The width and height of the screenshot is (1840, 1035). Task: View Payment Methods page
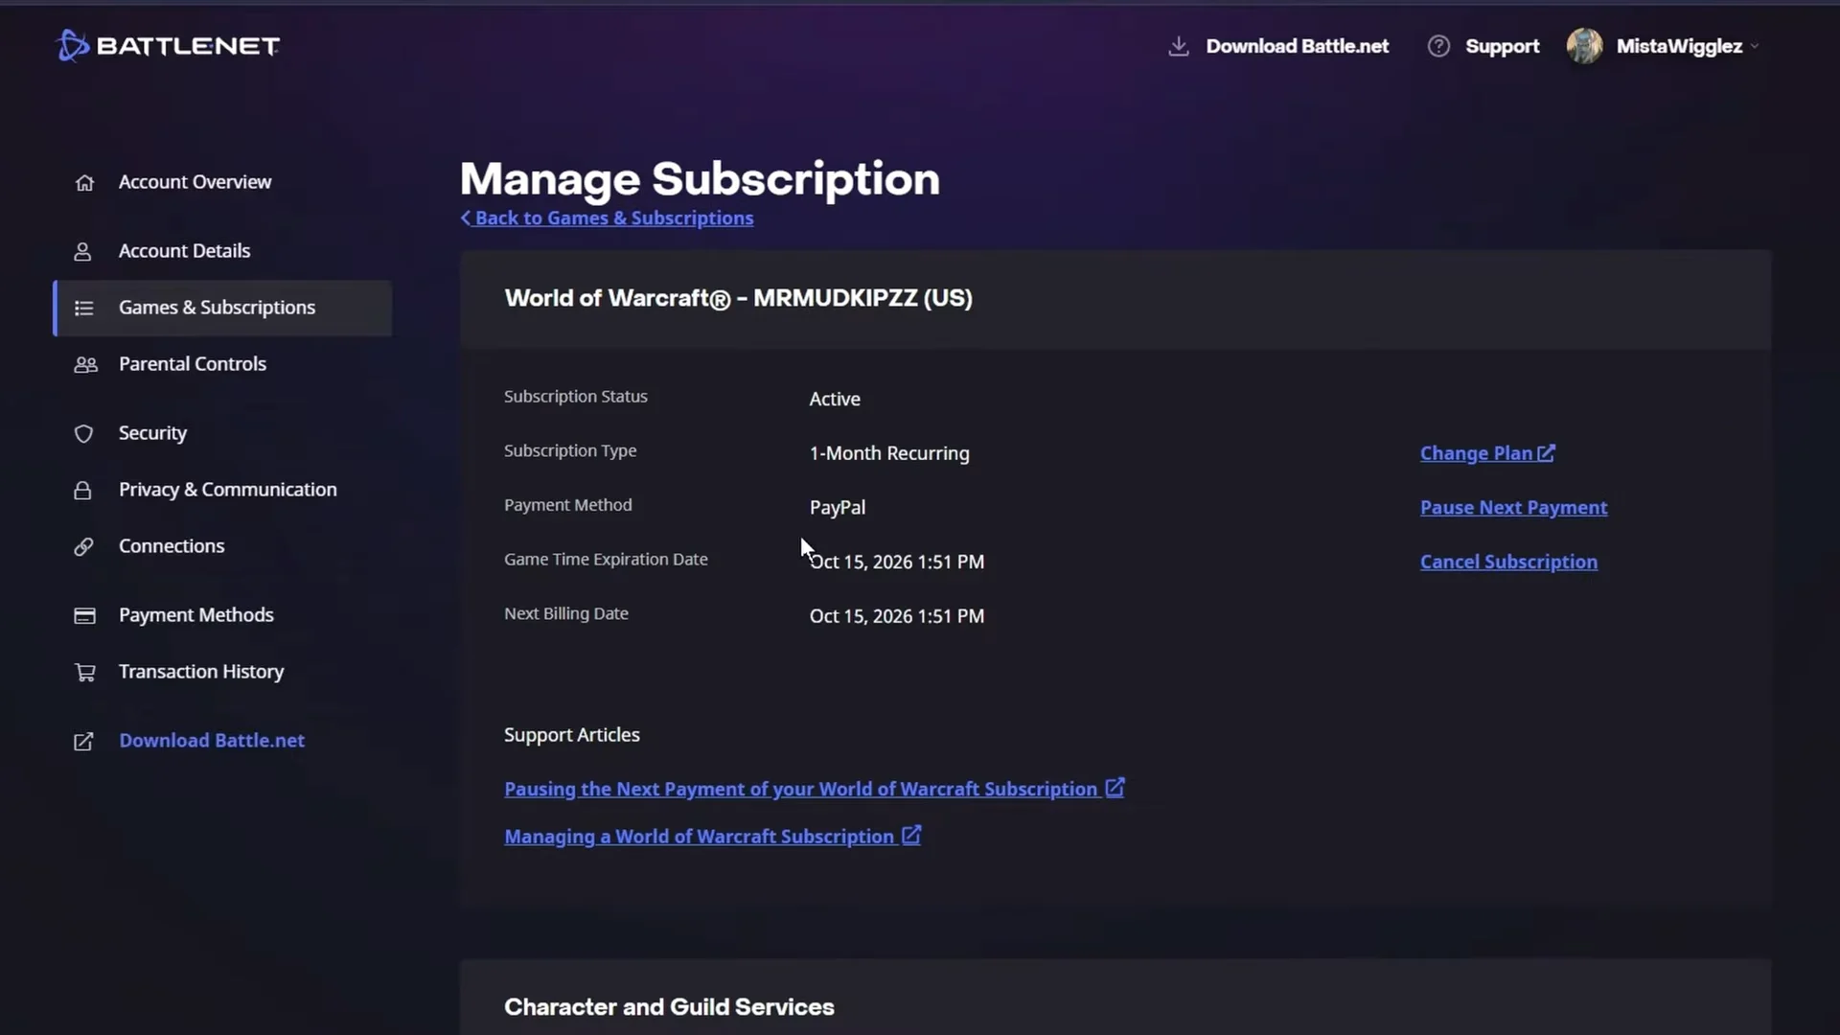click(195, 615)
